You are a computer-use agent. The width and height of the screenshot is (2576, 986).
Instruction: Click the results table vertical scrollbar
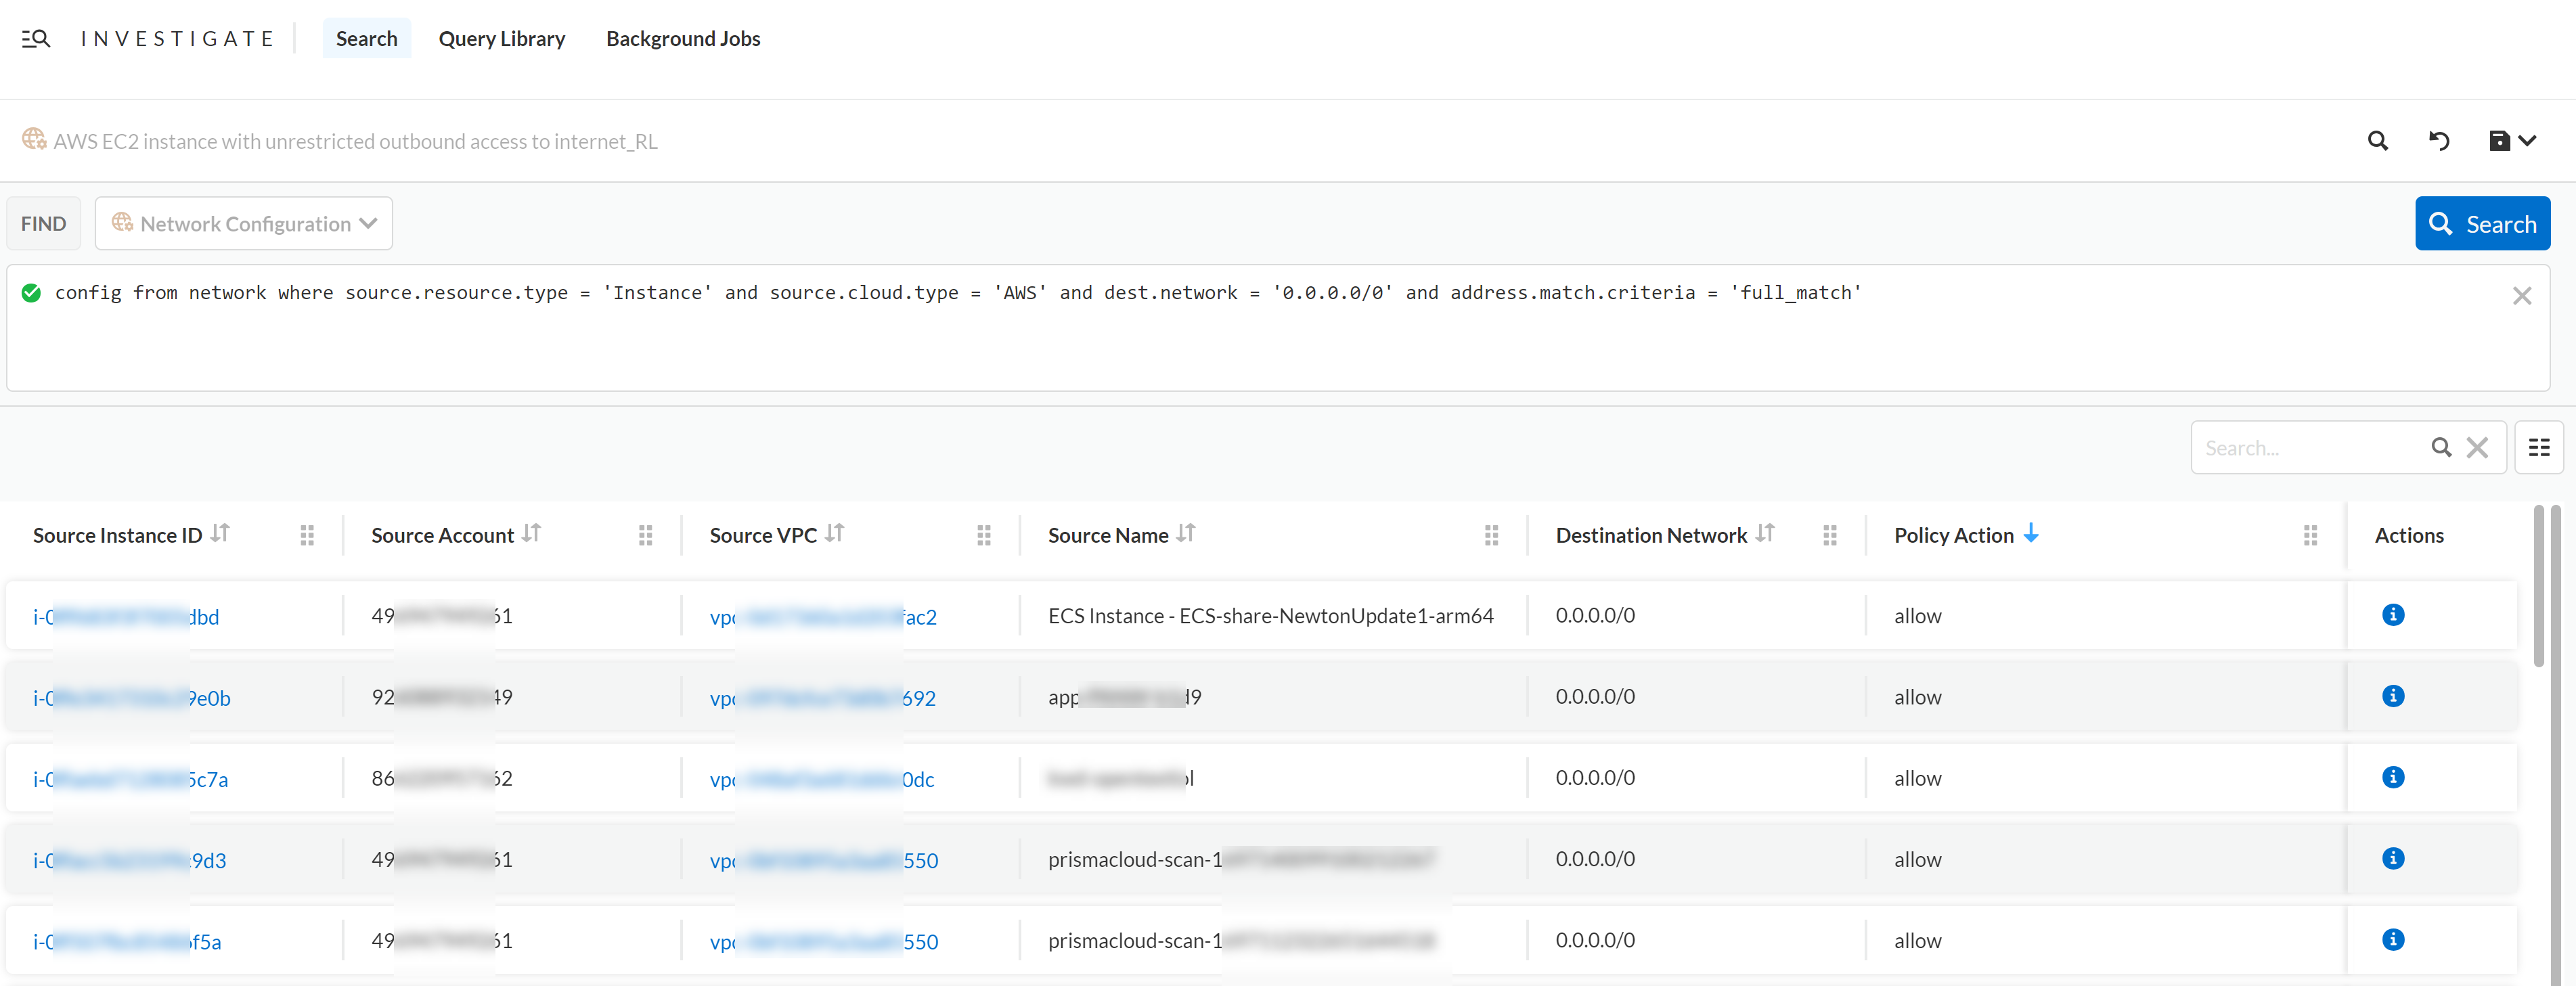(2538, 587)
